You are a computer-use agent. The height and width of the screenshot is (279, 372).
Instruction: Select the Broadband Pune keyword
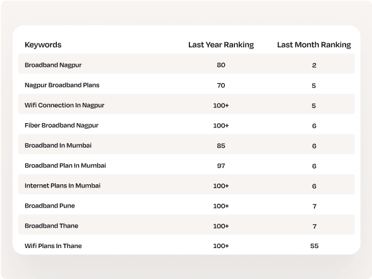pyautogui.click(x=50, y=206)
